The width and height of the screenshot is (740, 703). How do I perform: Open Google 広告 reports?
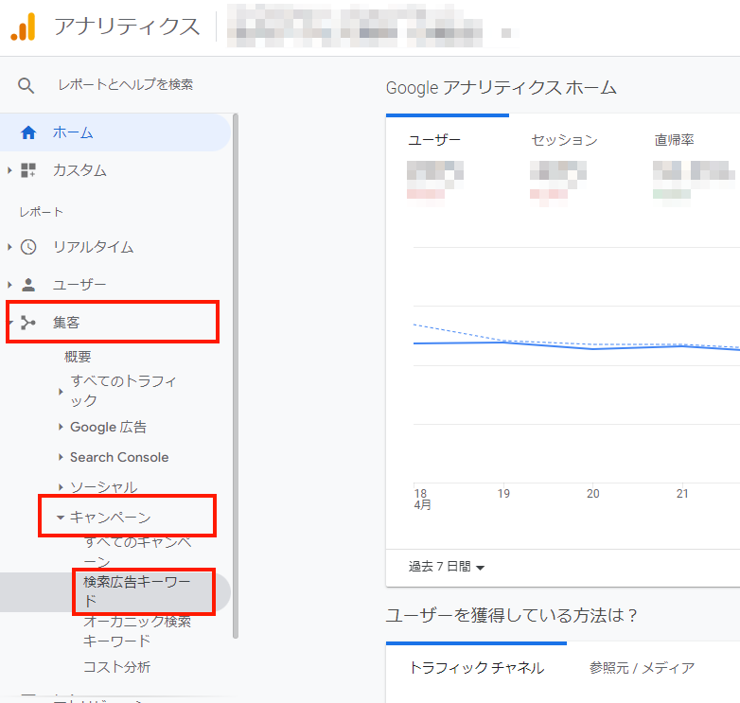(x=108, y=427)
